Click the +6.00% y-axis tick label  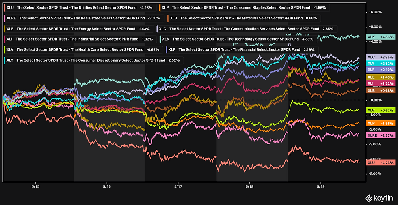(x=374, y=12)
